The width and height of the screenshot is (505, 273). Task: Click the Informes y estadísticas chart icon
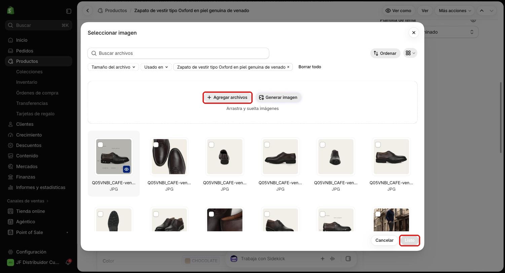coord(10,187)
